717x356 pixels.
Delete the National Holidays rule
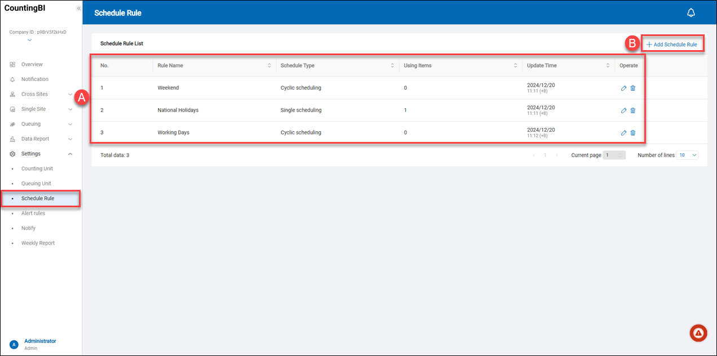(x=632, y=110)
